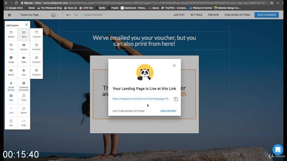Open the device preview dropdown

[55, 15]
